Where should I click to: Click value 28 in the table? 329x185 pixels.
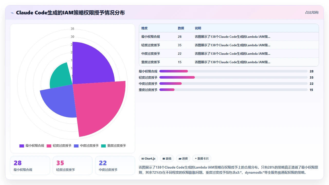click(x=180, y=37)
